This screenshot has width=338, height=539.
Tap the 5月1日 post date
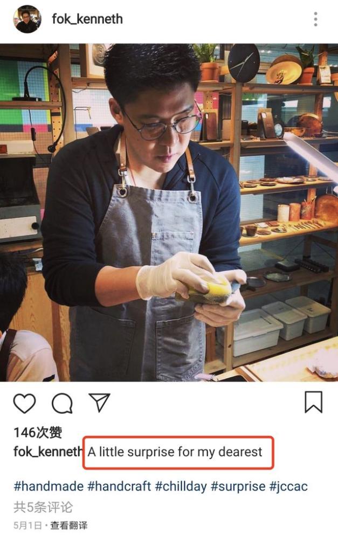pos(27,525)
